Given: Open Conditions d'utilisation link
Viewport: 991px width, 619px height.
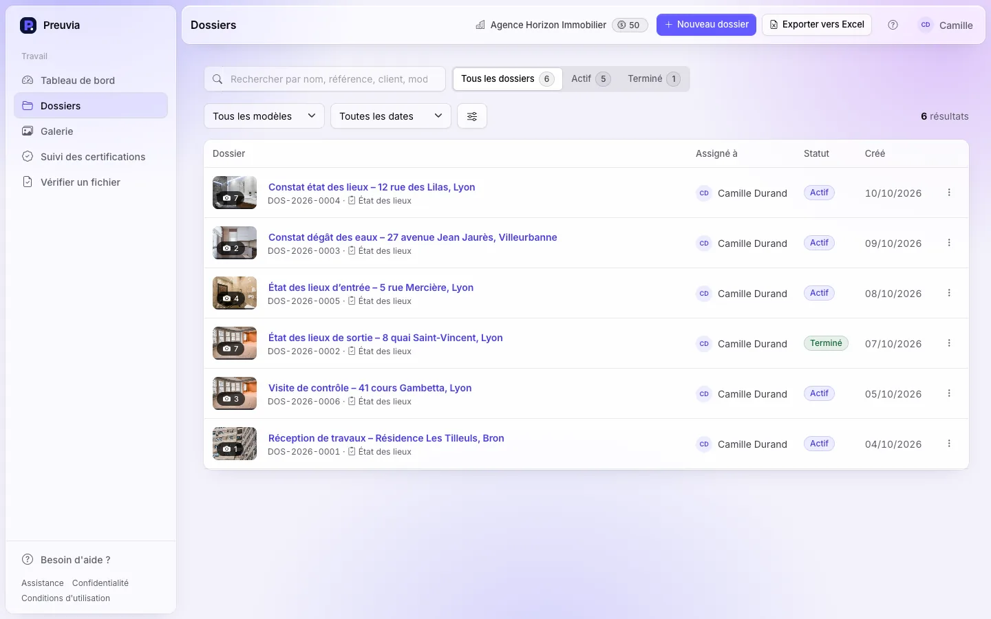Looking at the screenshot, I should point(65,598).
